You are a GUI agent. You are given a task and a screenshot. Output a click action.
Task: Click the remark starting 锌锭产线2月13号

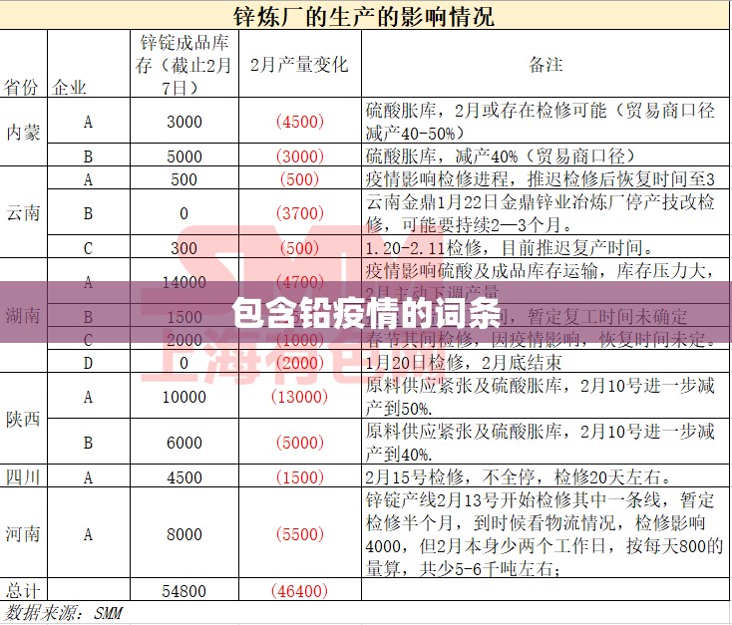click(x=544, y=534)
